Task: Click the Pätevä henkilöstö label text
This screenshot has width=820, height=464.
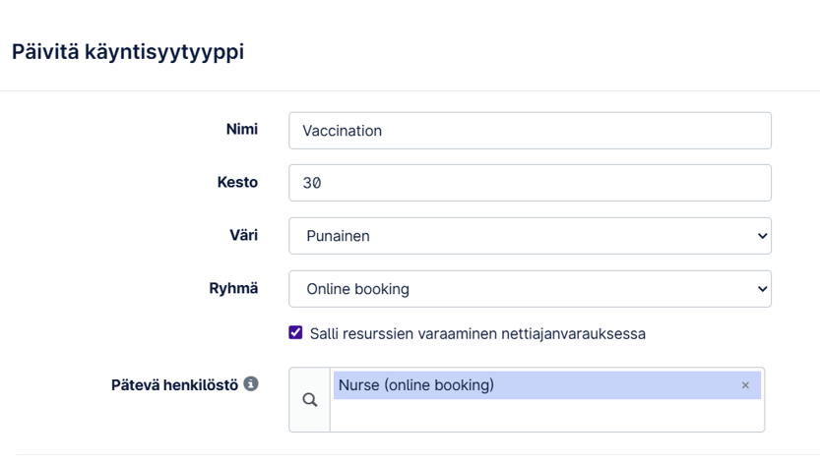Action: tap(174, 384)
